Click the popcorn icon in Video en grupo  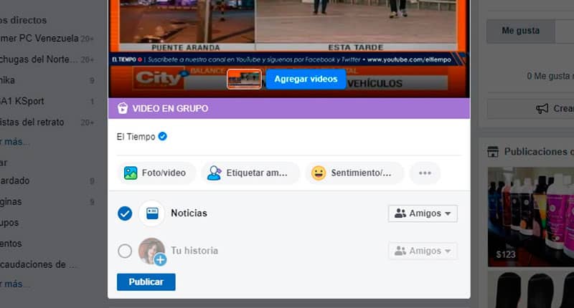pyautogui.click(x=123, y=108)
